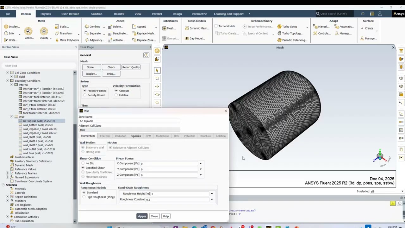
Task: Open Gap Model ribbon button
Action: click(x=194, y=38)
